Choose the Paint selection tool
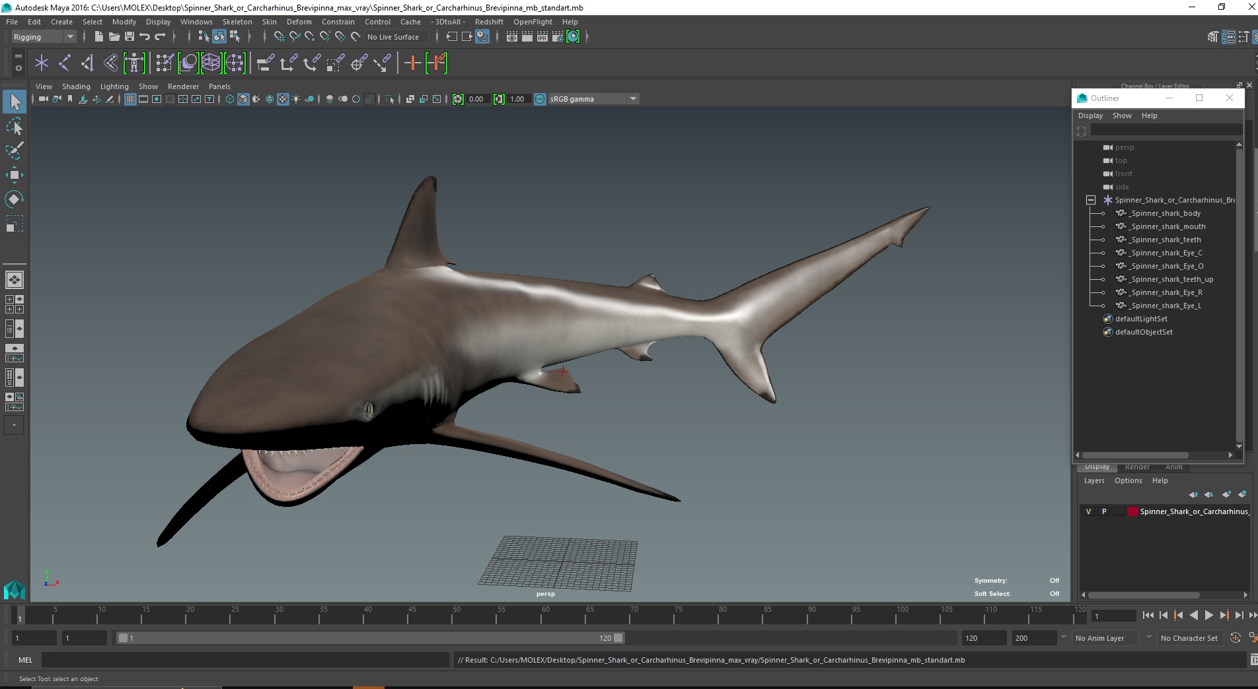 (x=15, y=150)
